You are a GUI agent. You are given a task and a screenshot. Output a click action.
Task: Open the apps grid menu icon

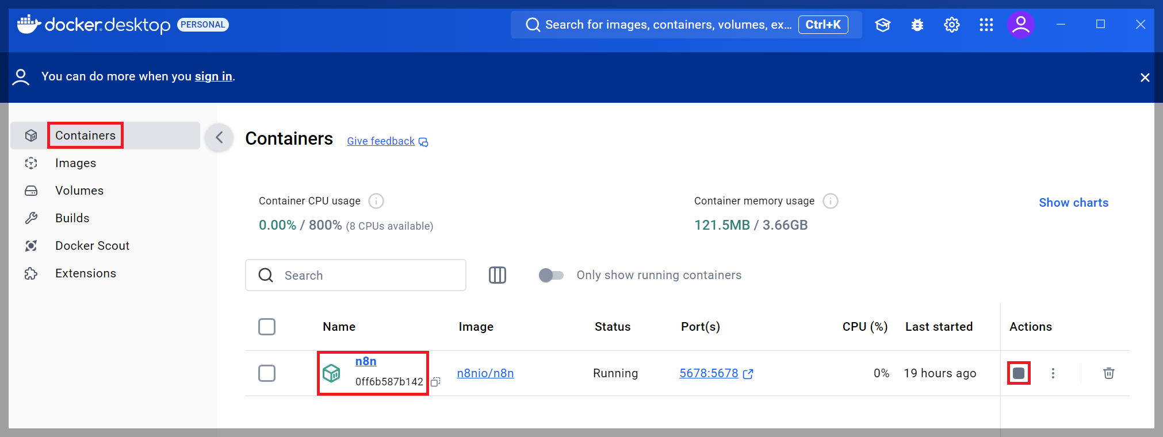[x=986, y=25]
